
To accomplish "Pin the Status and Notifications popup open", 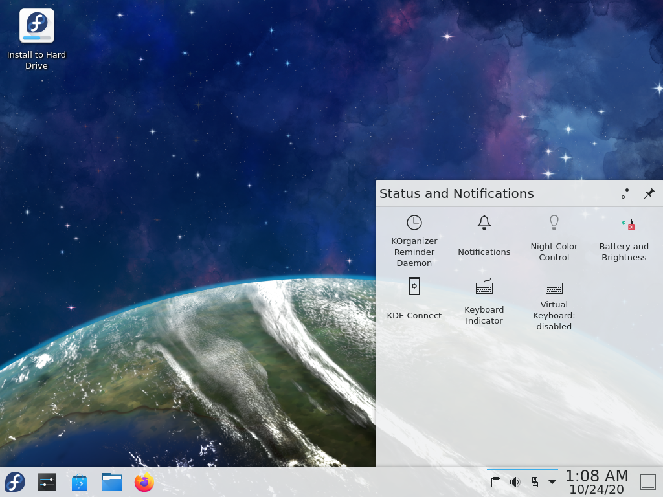I will 649,193.
